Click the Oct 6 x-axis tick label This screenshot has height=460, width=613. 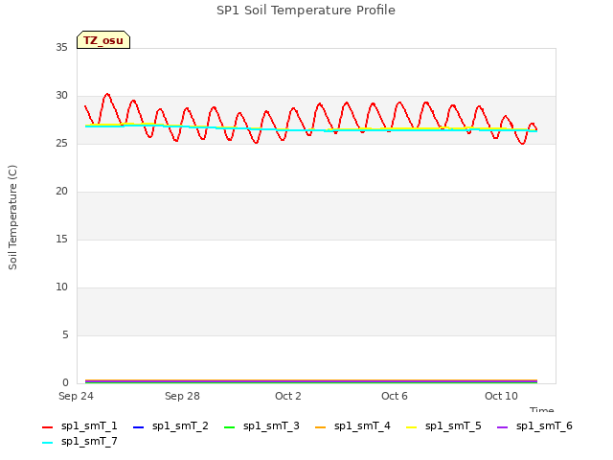coord(395,396)
